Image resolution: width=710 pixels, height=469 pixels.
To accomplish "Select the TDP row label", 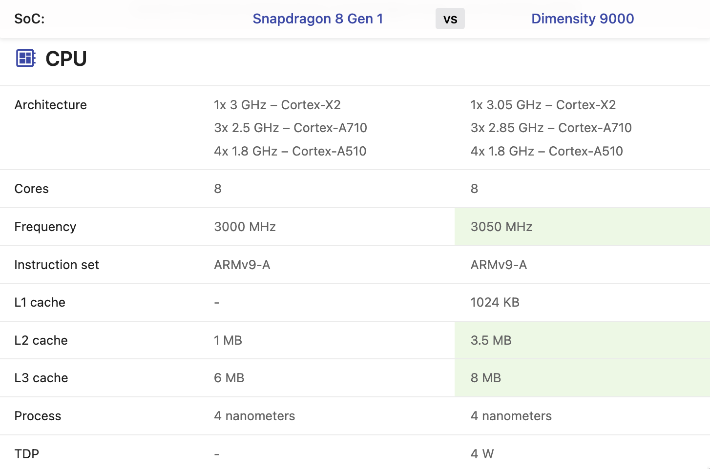I will (x=27, y=454).
